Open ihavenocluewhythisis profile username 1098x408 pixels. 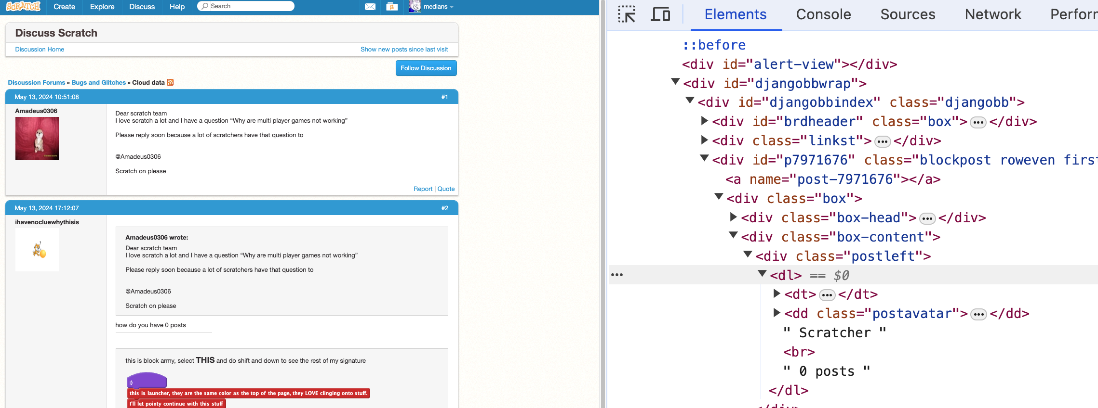pos(47,222)
